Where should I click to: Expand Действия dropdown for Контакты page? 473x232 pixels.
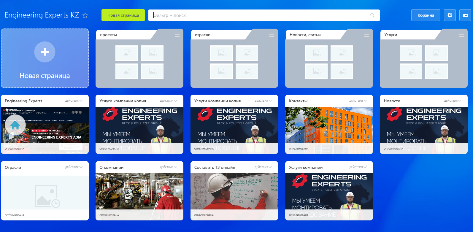pyautogui.click(x=358, y=101)
